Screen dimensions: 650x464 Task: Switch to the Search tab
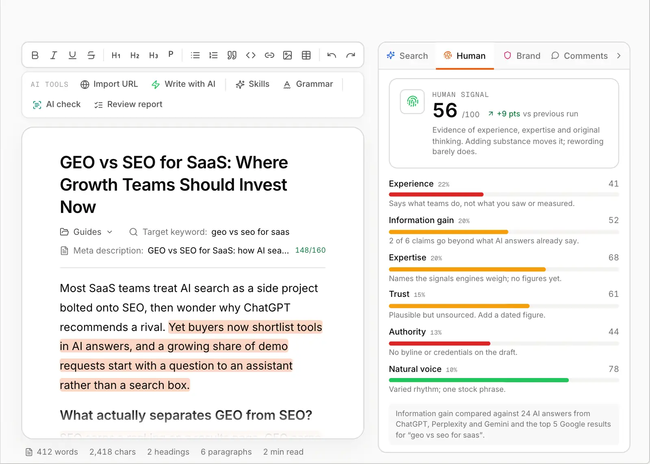click(x=407, y=56)
